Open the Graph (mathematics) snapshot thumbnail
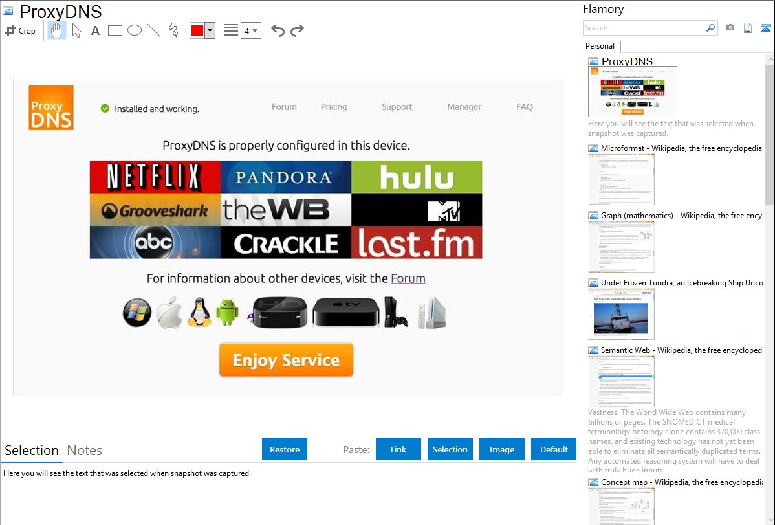This screenshot has width=775, height=525. tap(621, 247)
